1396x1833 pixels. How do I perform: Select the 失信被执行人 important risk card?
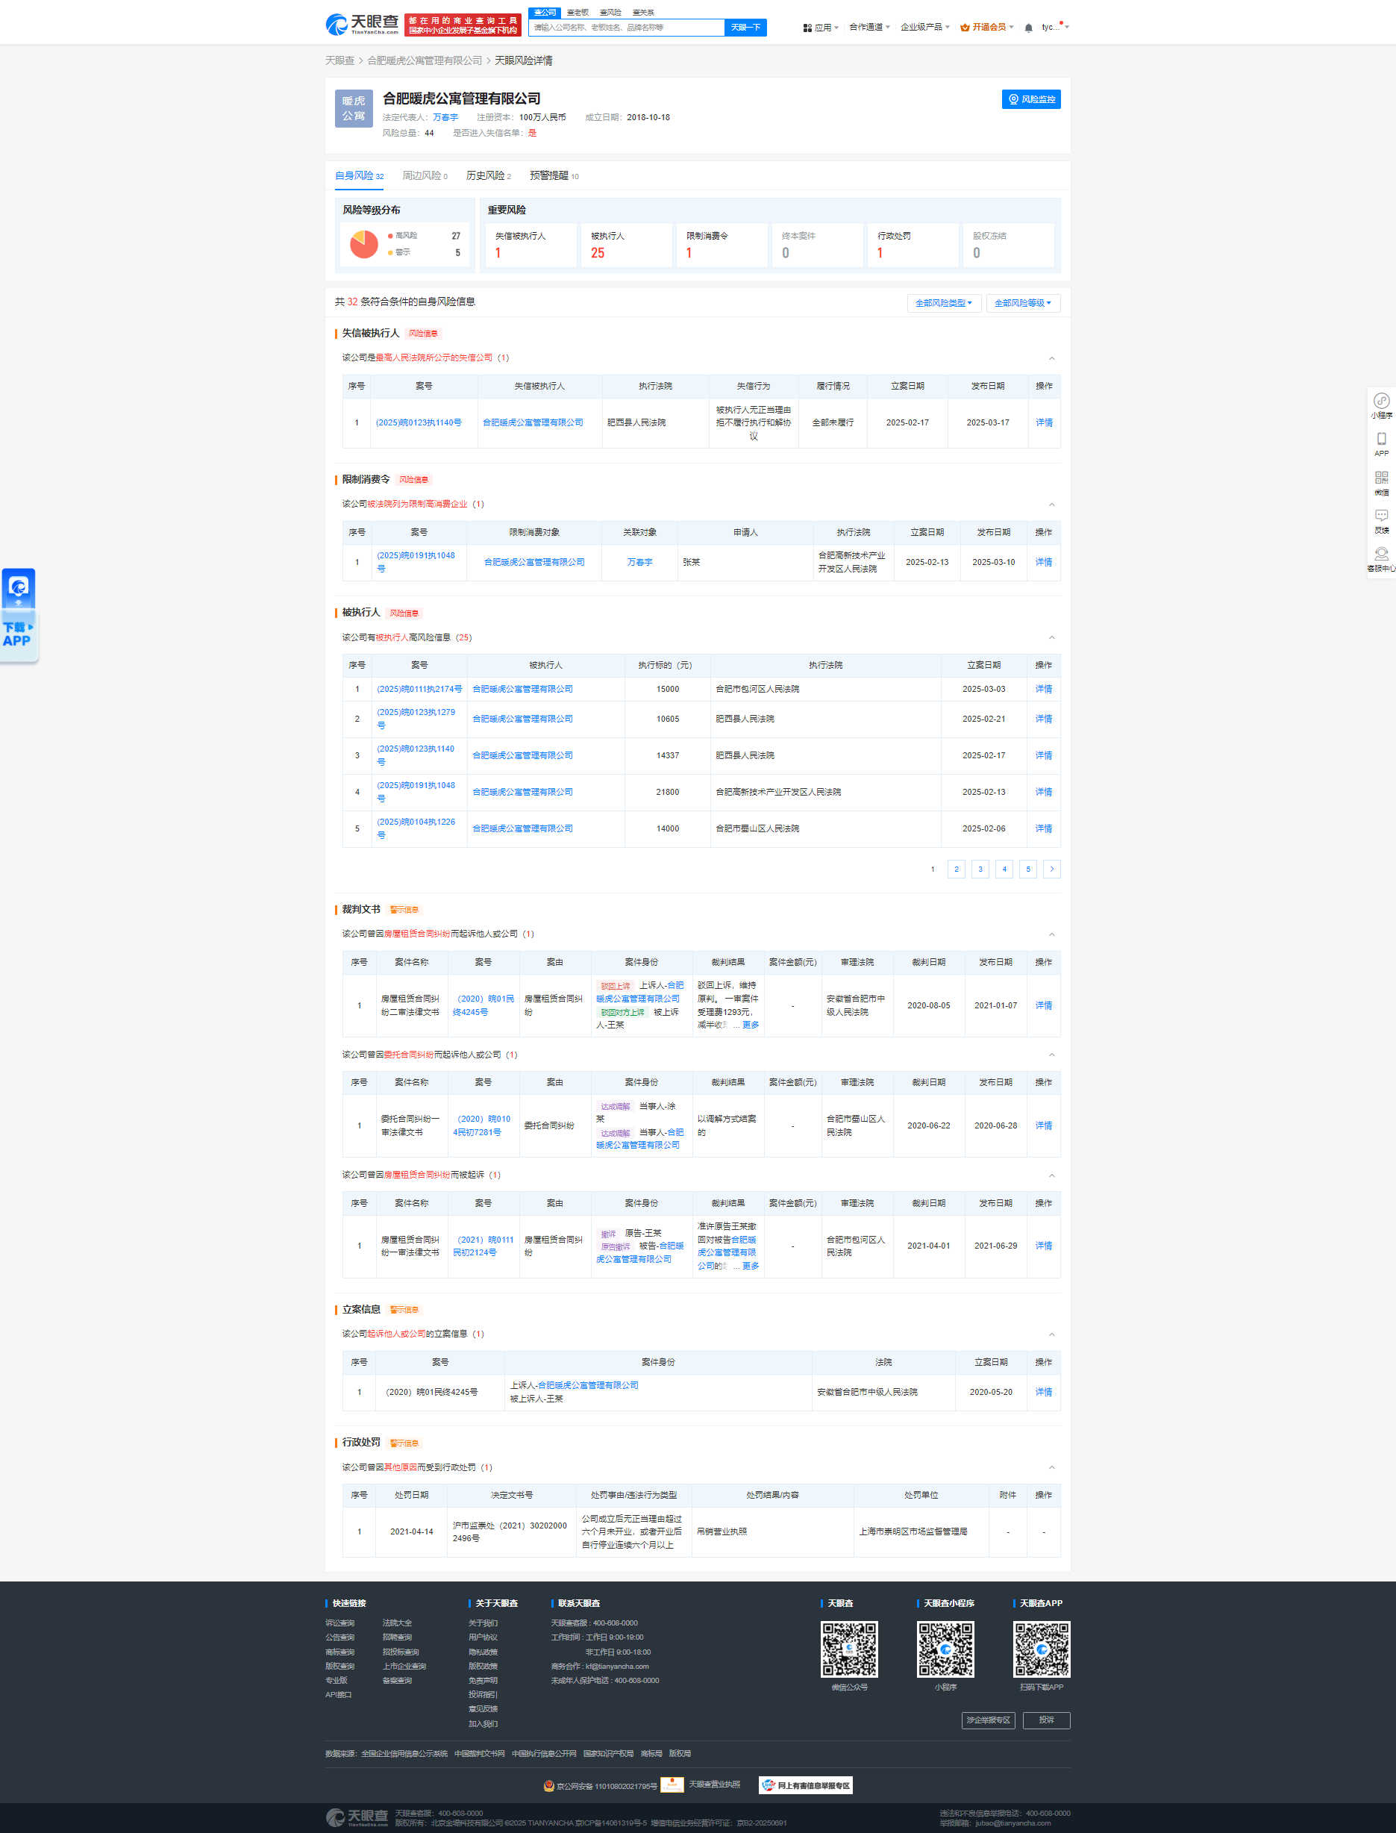pyautogui.click(x=531, y=246)
